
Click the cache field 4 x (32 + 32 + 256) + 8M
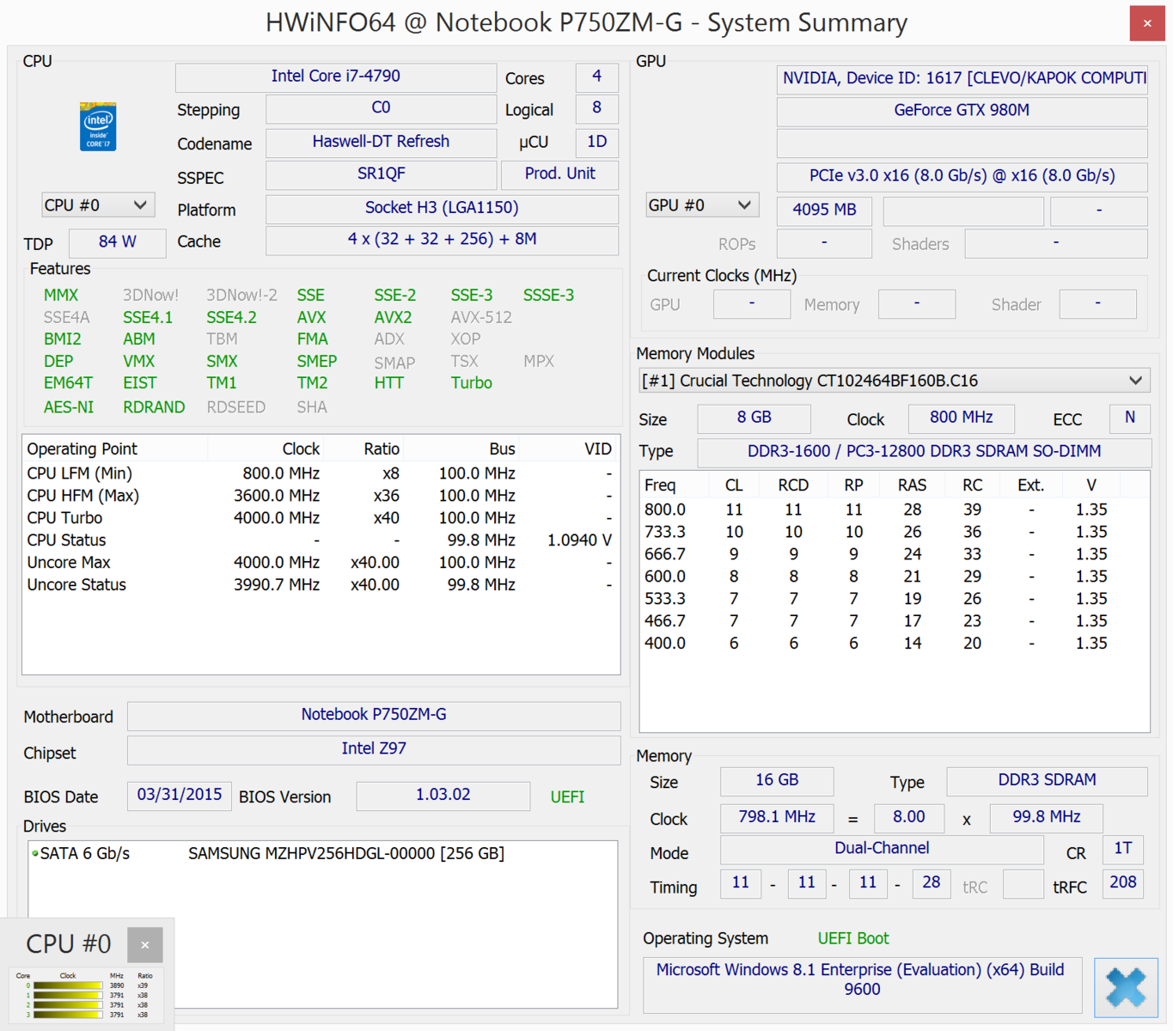point(442,241)
